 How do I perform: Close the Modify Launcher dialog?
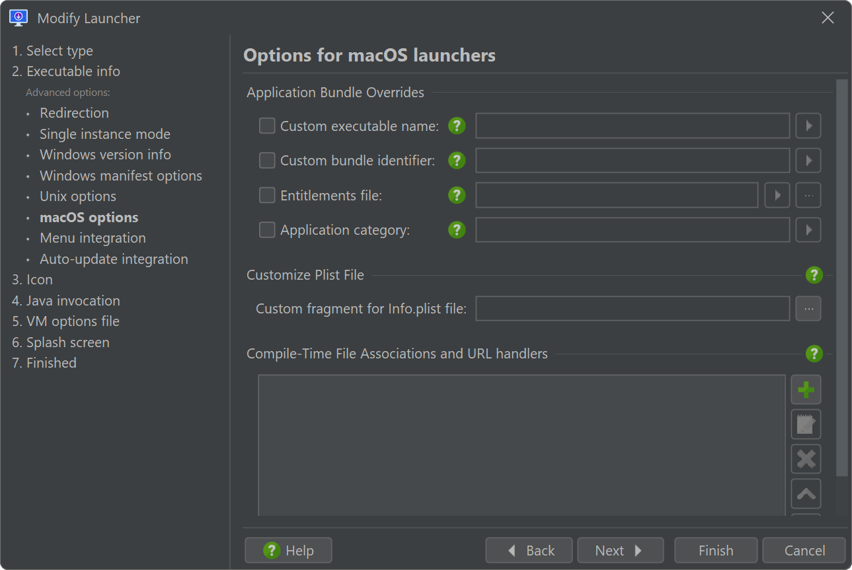tap(828, 18)
